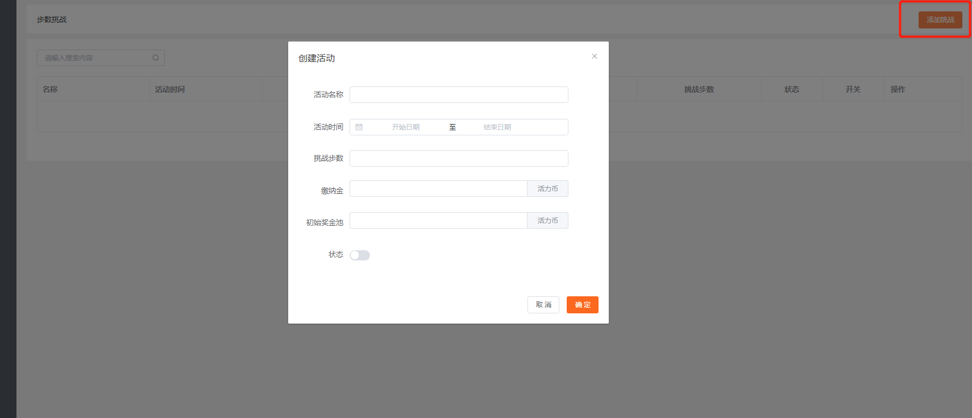
Task: Select the 开始日期 date field
Action: 405,127
